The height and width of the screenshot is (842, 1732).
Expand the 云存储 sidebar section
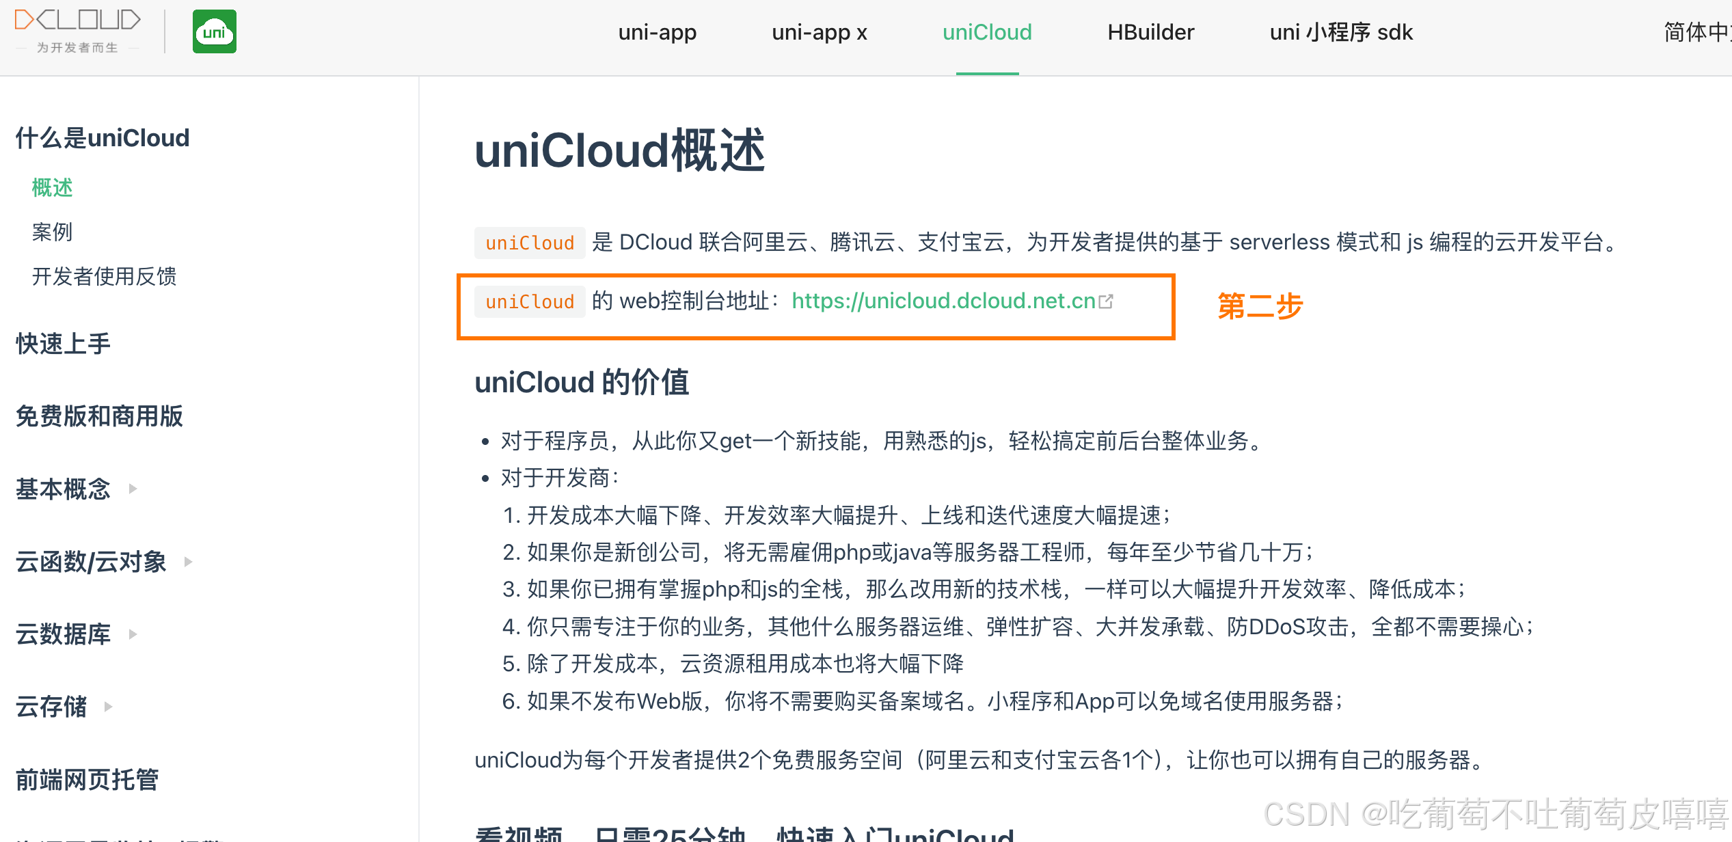click(x=51, y=707)
